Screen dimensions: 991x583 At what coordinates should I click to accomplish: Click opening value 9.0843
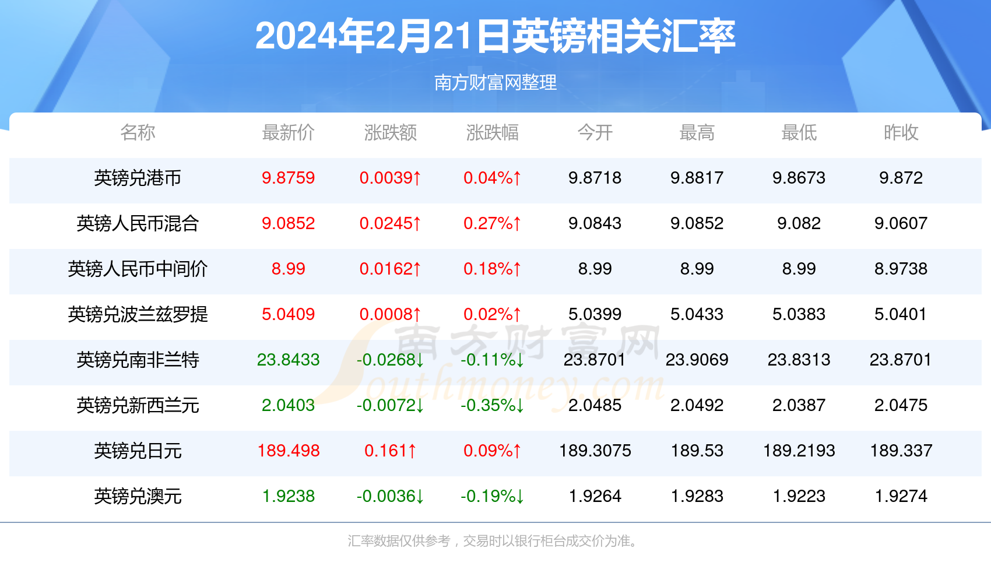click(x=595, y=223)
